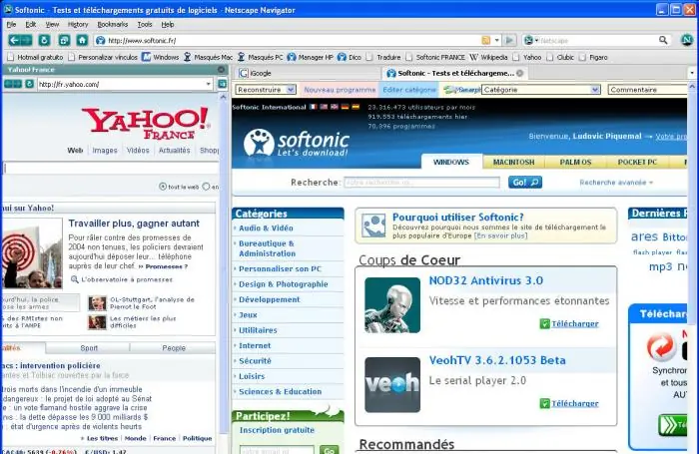The image size is (699, 454).
Task: Open the Jeux category link
Action: coord(248,315)
